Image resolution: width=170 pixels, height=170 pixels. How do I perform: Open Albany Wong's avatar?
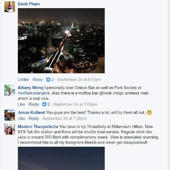[x=10, y=90]
